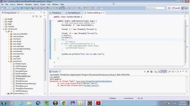Screen dimensions: 190x106
Task: Close the TestRunnableEx.java tab
Action: point(104,13)
